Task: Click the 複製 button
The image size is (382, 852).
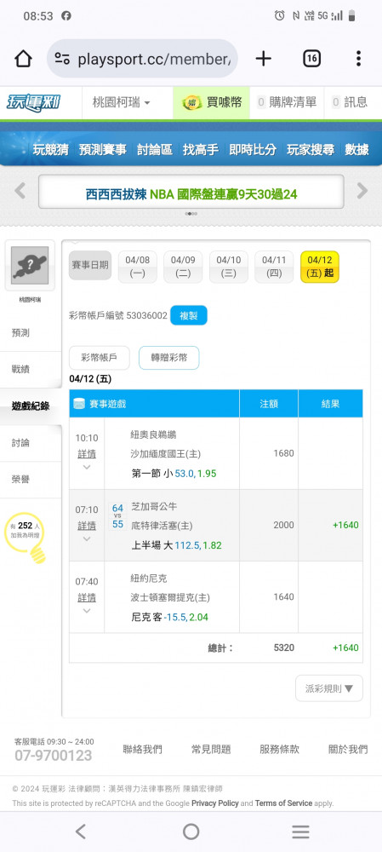Action: (x=189, y=316)
